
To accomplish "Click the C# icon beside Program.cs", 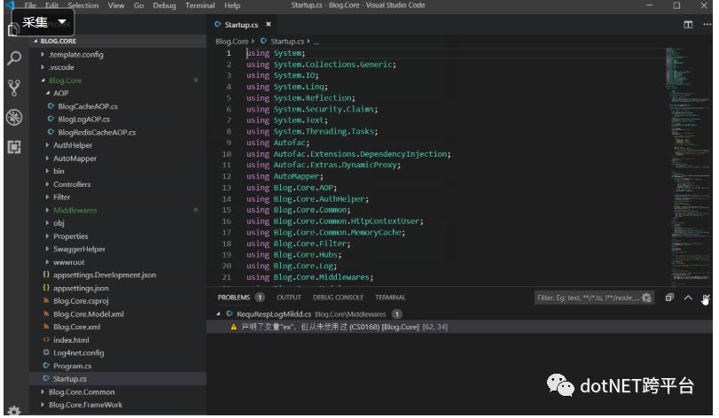I will tap(46, 366).
